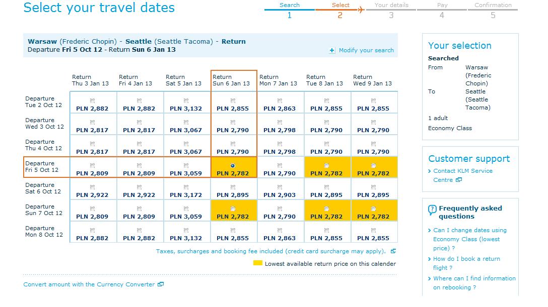Select radio for Sun 7 Oct departure, Wed 9 Jan return
The height and width of the screenshot is (307, 548).
(373, 209)
